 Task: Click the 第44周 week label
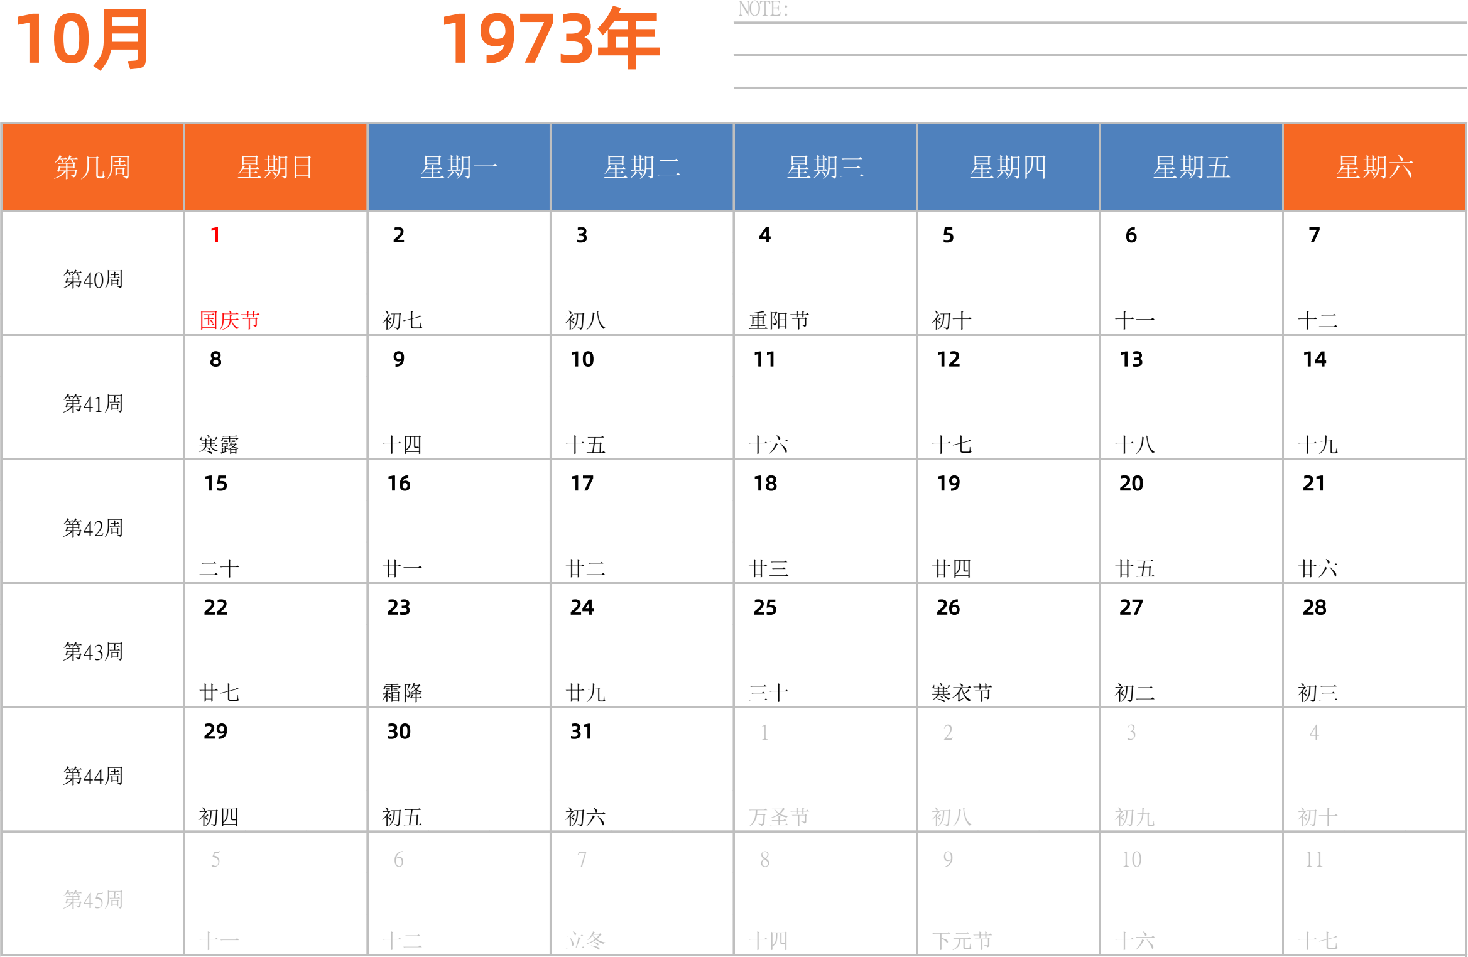[93, 776]
